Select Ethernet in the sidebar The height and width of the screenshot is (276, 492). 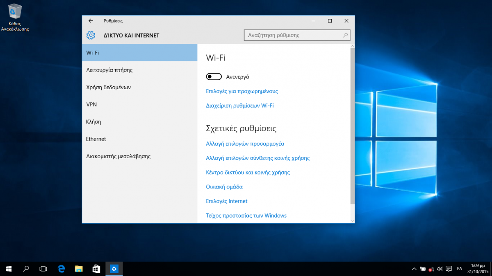tap(140, 139)
